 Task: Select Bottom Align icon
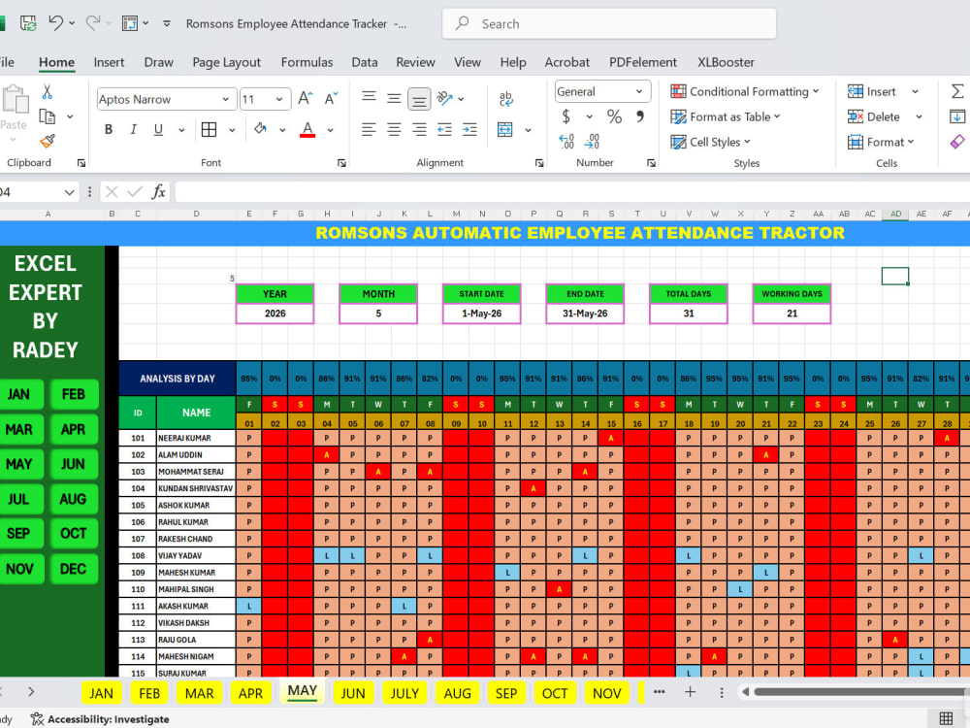click(419, 99)
